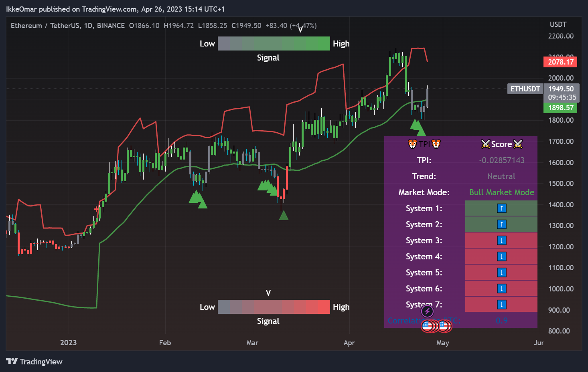This screenshot has width=588, height=372.
Task: Click the correlation value 0.9
Action: [501, 320]
